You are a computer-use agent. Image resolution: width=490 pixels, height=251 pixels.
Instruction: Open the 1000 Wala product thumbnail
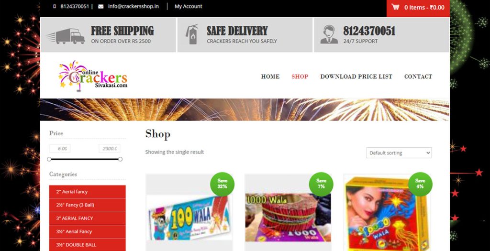click(x=288, y=218)
